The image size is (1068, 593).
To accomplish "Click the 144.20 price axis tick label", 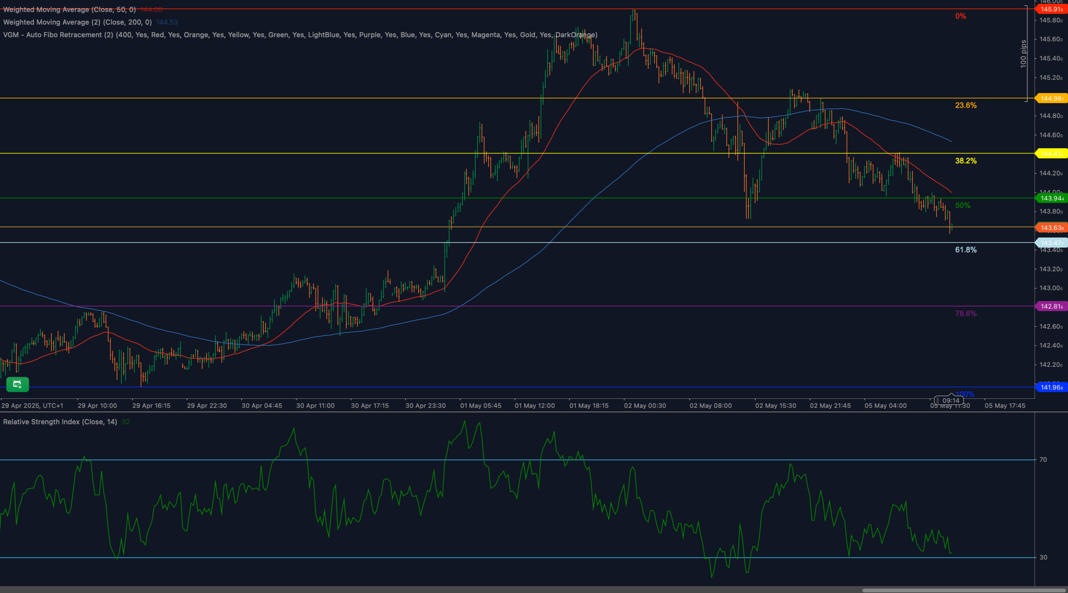I will [x=1051, y=173].
